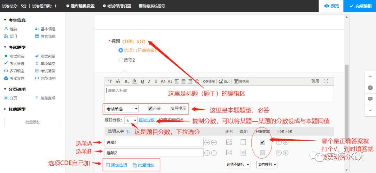376x173 pixels.
Task: Click the Bold formatting icon
Action: point(142,81)
